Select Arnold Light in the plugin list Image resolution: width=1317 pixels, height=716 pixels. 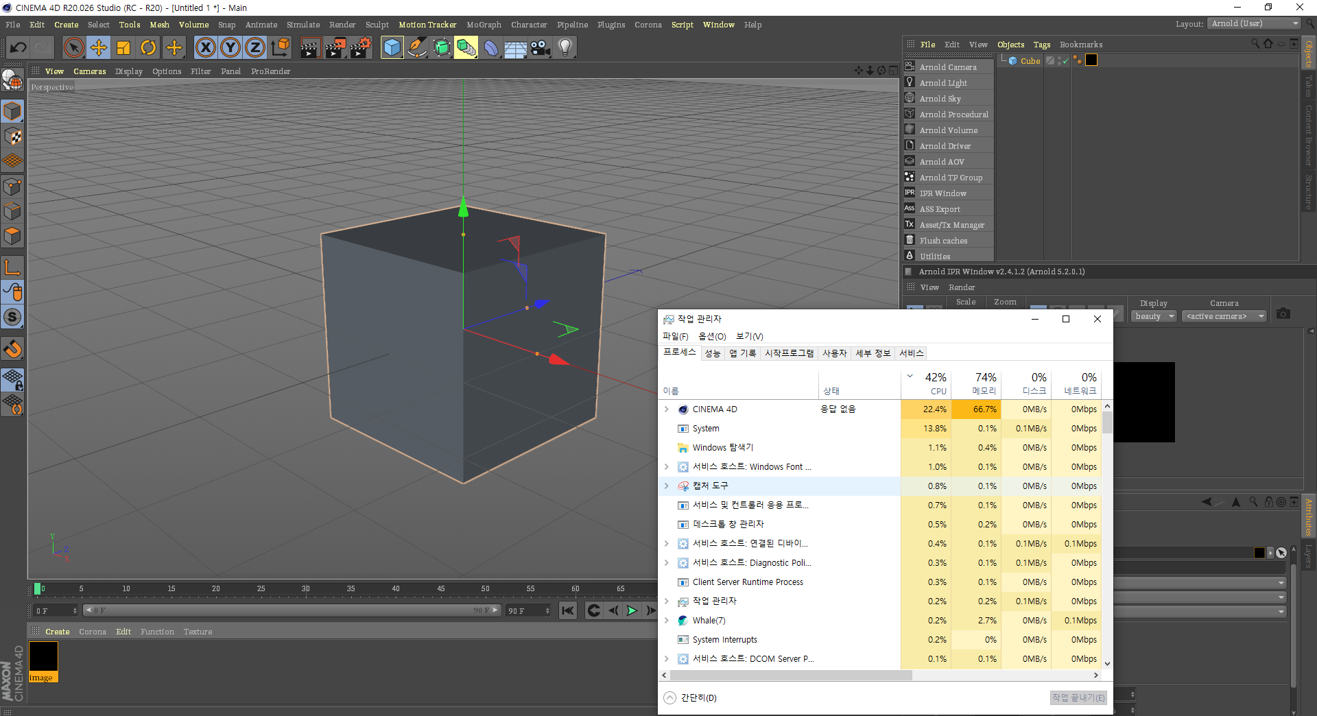pos(949,83)
